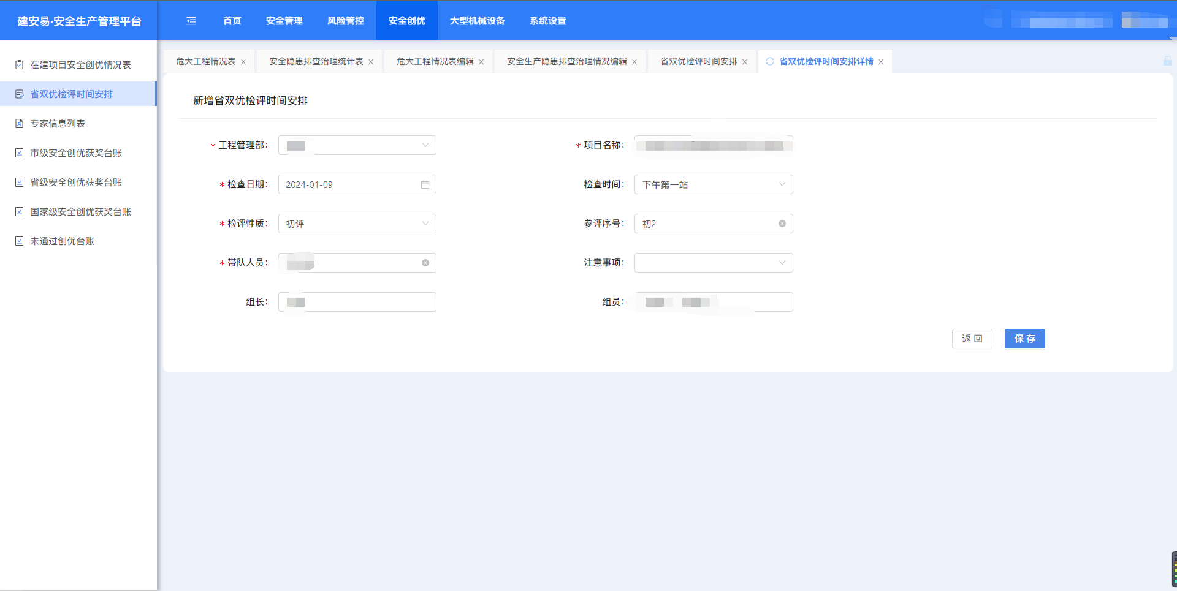Open the 注意事项 dropdown
The width and height of the screenshot is (1177, 591).
pos(782,263)
